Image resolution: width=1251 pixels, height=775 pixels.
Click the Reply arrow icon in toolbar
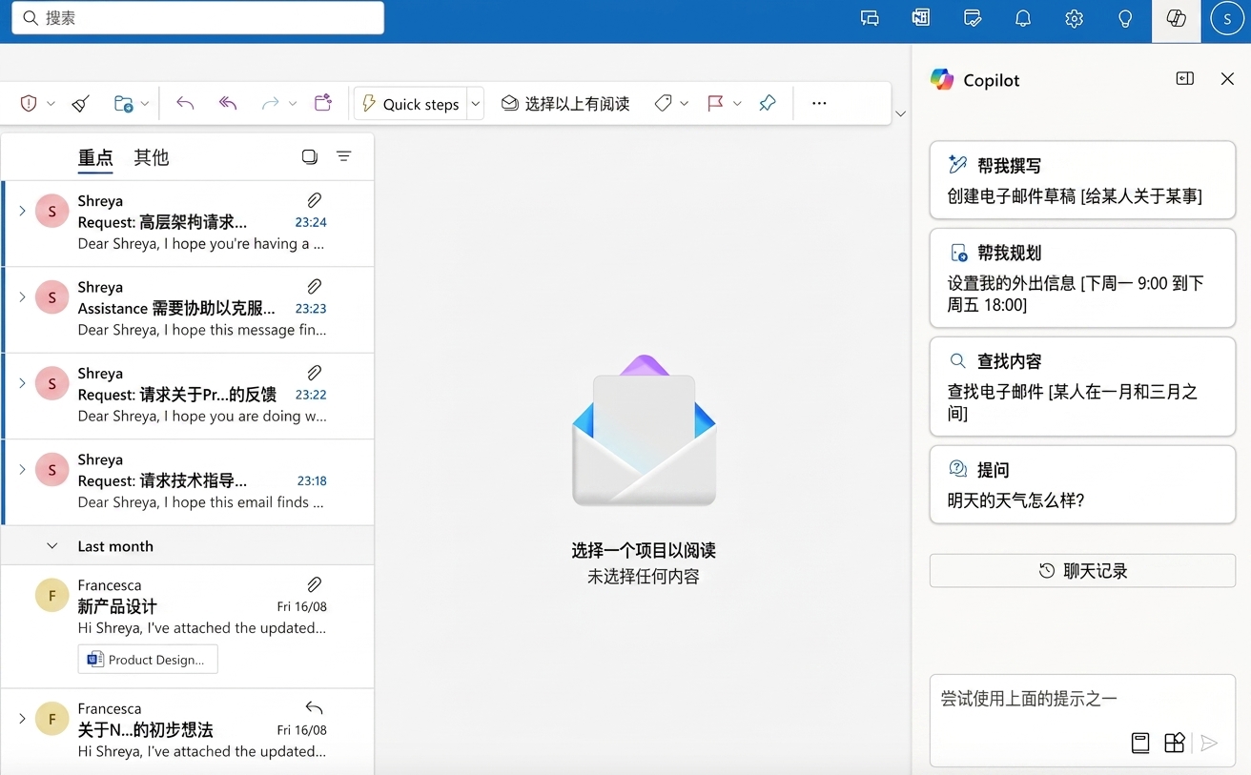pyautogui.click(x=185, y=103)
